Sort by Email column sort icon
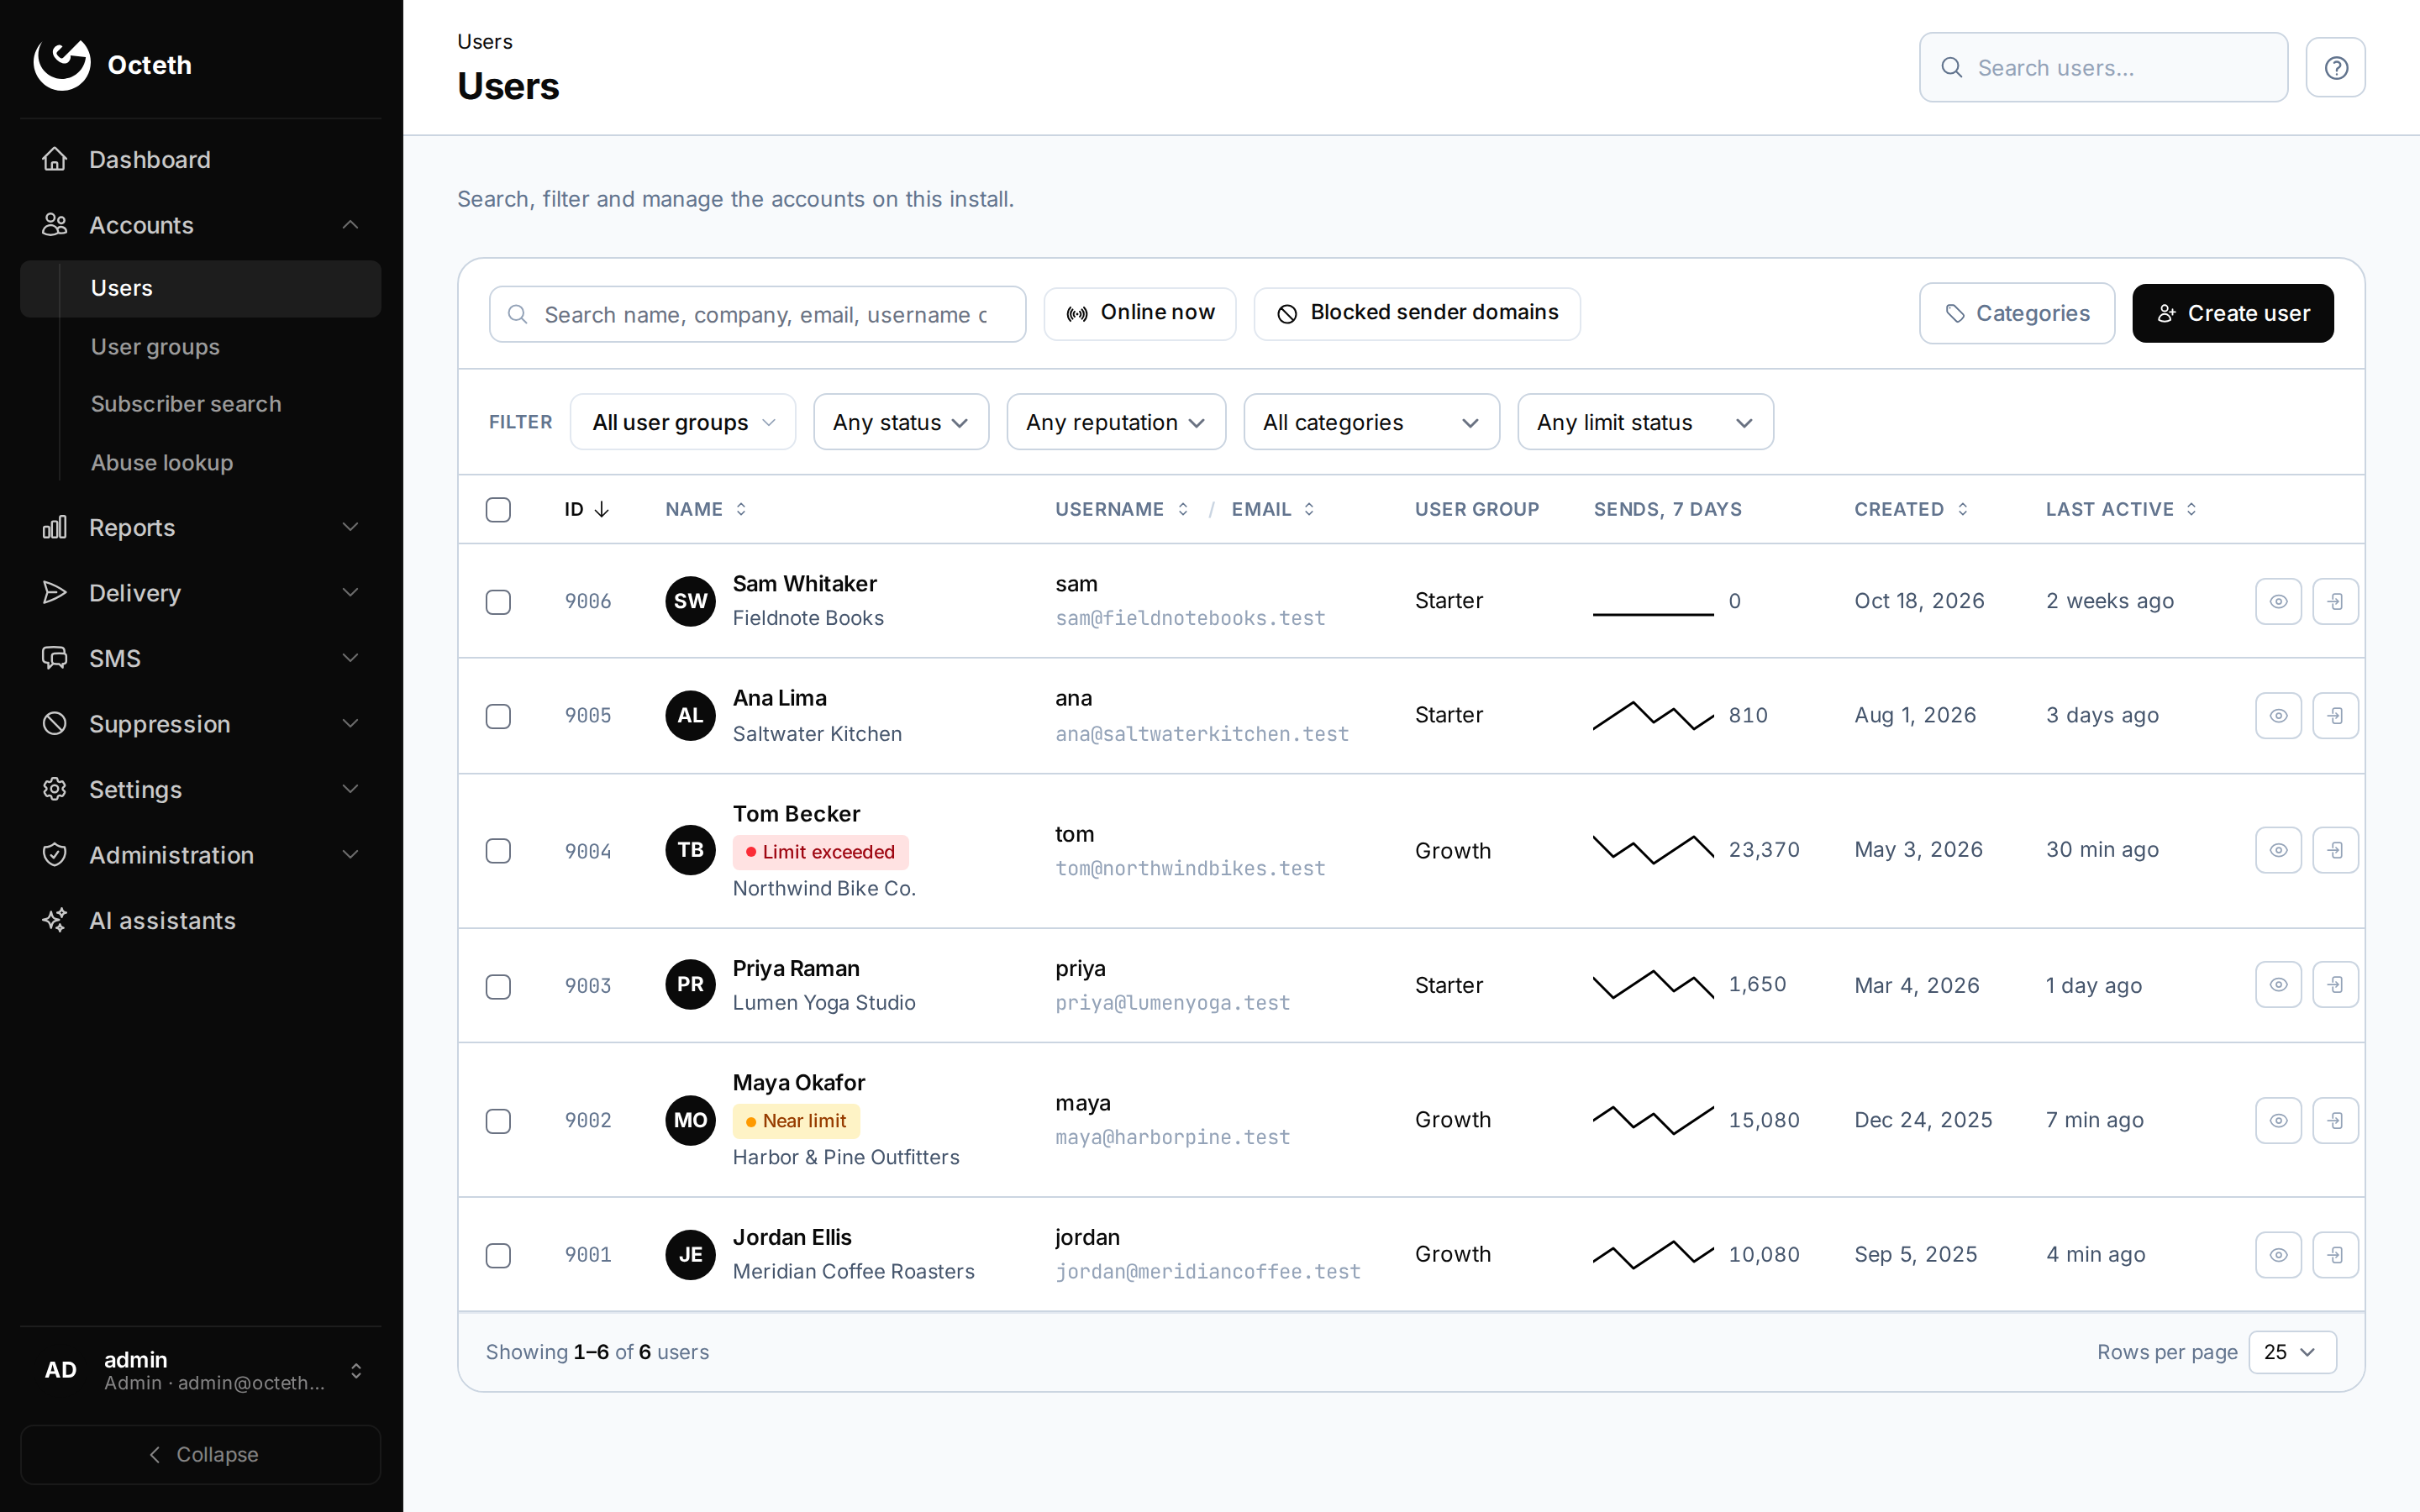Screen dimensions: 2420x1512 [1309, 509]
